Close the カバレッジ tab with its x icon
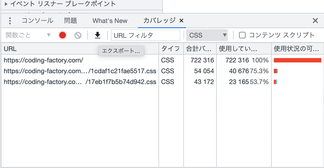324x168 pixels. 181,21
